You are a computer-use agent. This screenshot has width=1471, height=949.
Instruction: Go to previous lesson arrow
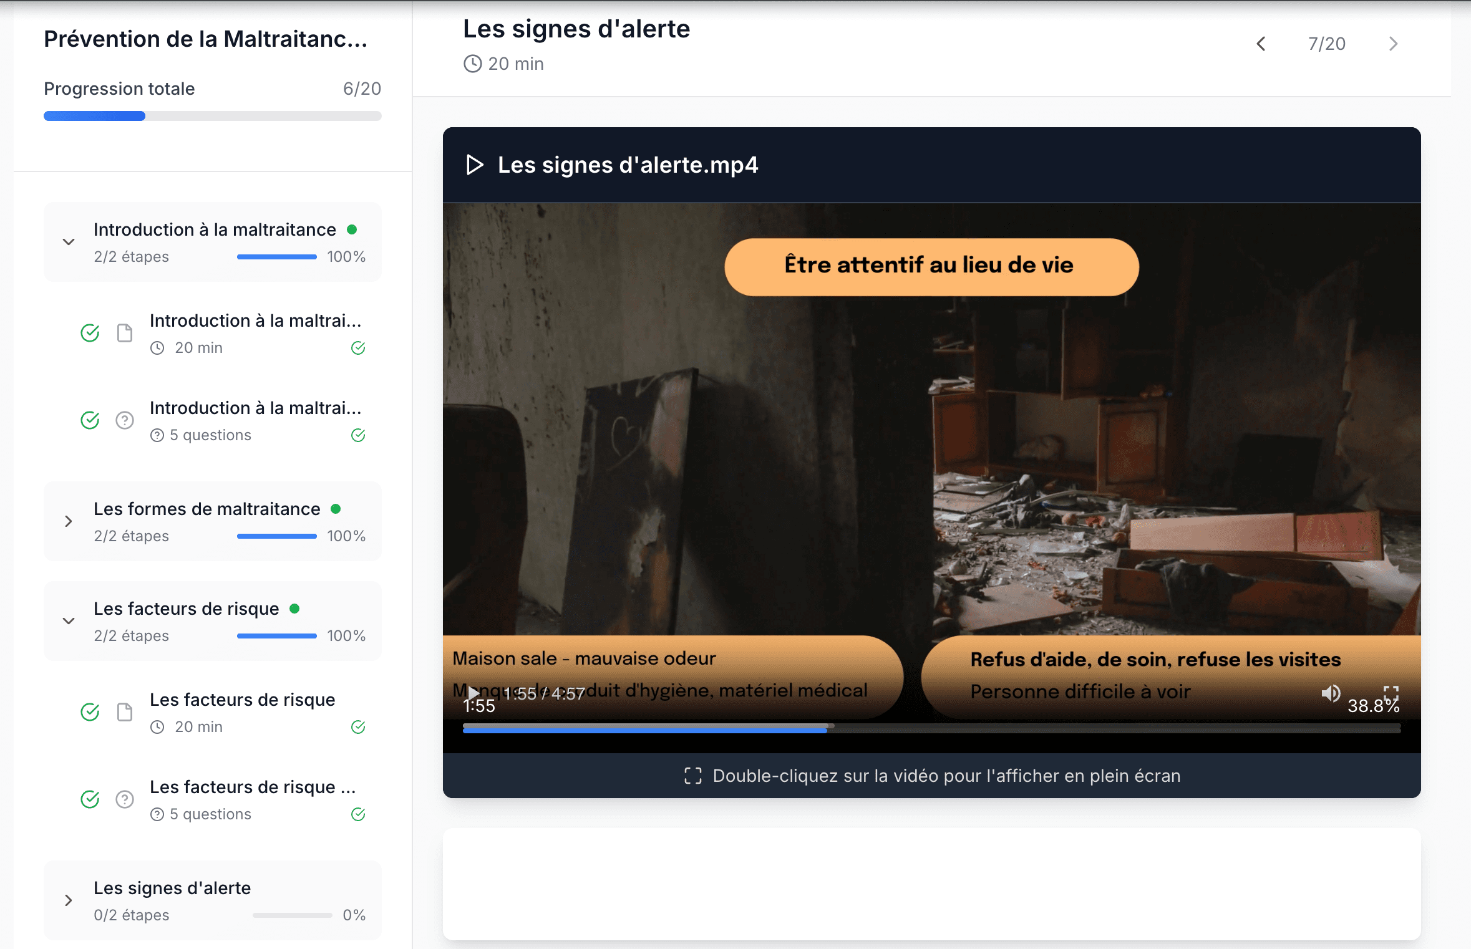pyautogui.click(x=1261, y=44)
